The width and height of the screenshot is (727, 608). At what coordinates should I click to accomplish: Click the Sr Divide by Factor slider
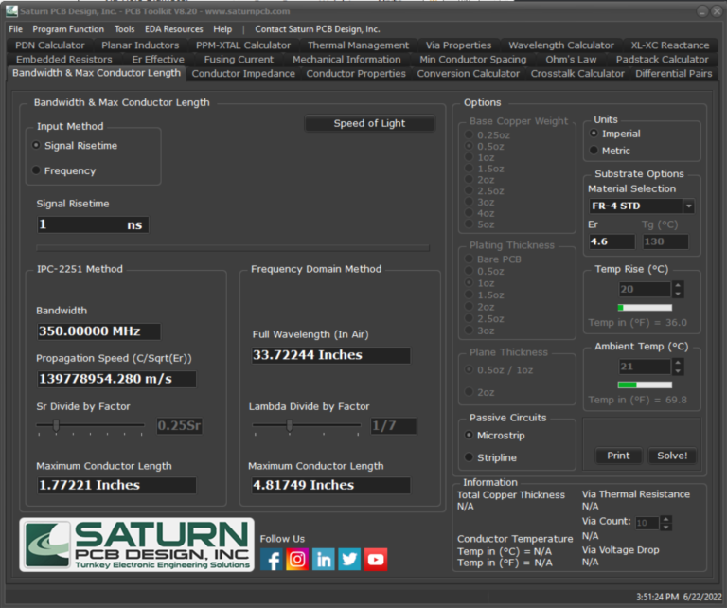(x=57, y=425)
